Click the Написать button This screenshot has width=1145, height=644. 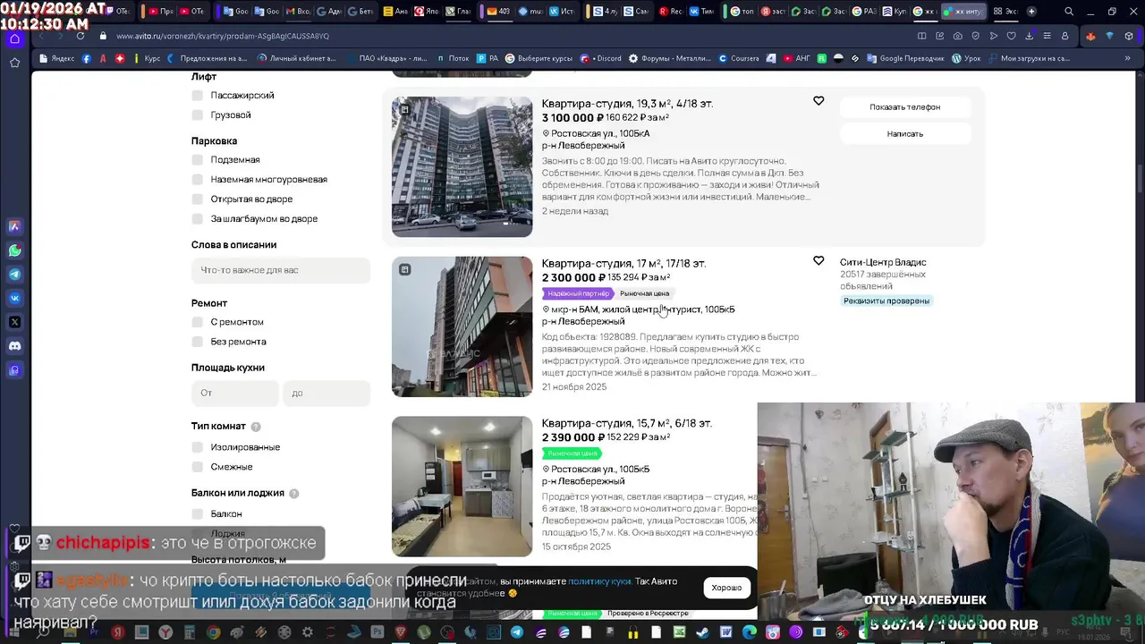click(x=904, y=133)
